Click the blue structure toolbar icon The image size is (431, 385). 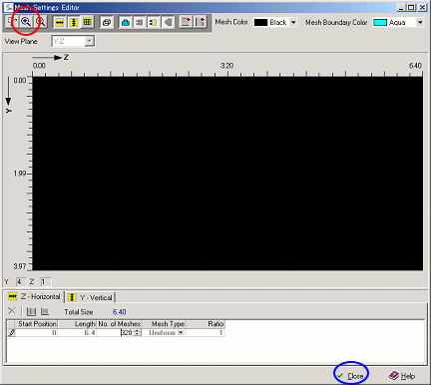(126, 22)
